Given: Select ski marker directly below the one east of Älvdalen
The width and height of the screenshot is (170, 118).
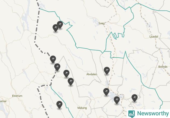Looking at the screenshot, I should point(106,92).
